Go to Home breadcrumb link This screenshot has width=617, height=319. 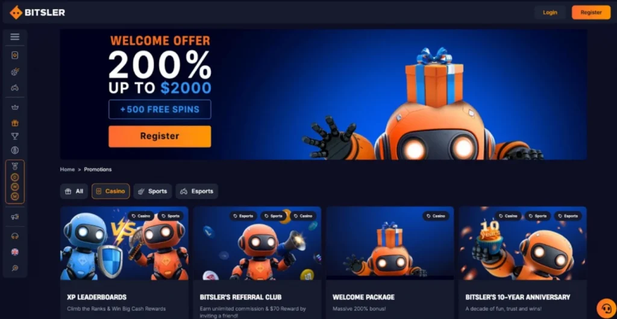[67, 169]
